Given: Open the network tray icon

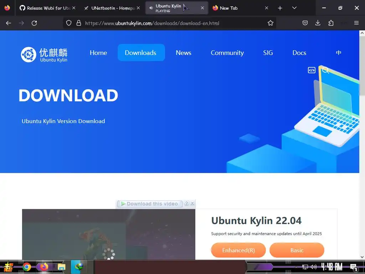Looking at the screenshot, I should point(305,267).
